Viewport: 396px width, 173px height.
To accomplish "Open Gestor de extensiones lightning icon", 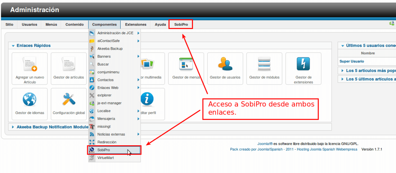I will [x=303, y=69].
